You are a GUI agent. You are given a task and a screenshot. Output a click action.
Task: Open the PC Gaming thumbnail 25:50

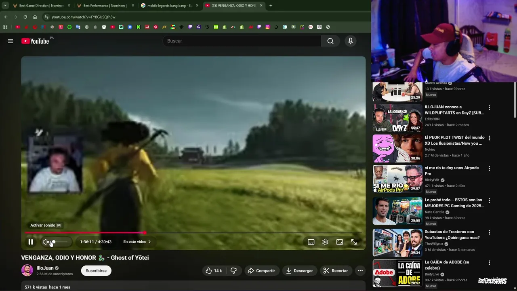point(397,211)
